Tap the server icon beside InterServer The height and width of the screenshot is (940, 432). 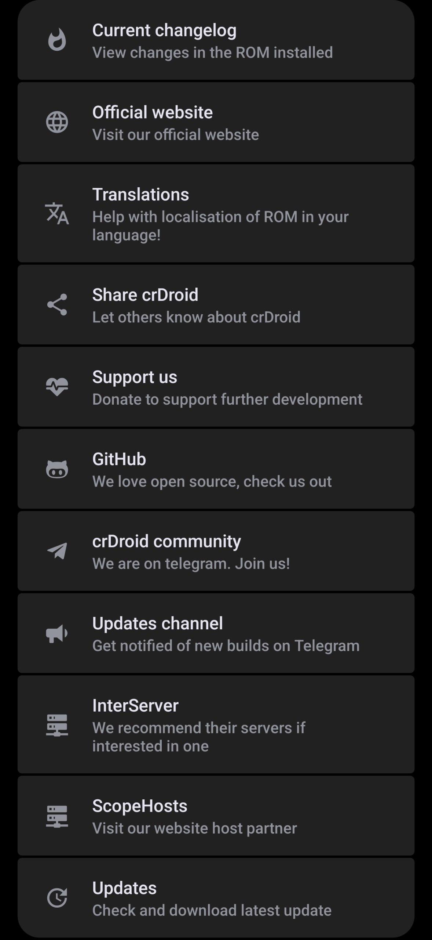click(x=57, y=725)
